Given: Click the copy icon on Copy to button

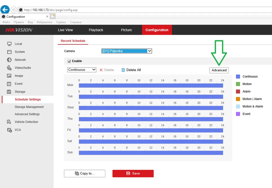Looking at the screenshot, I should click(77, 173).
